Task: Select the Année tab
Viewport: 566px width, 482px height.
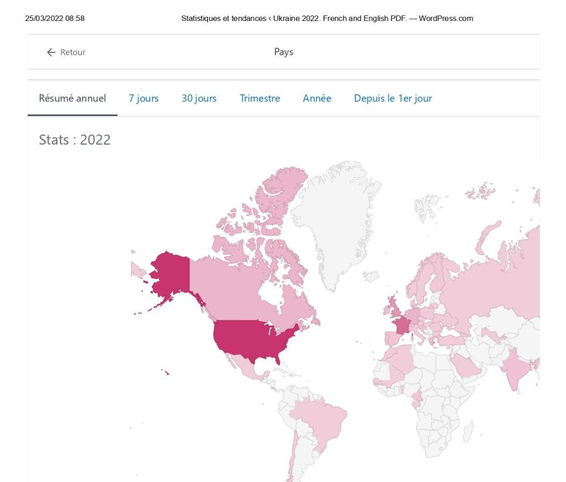Action: point(317,98)
